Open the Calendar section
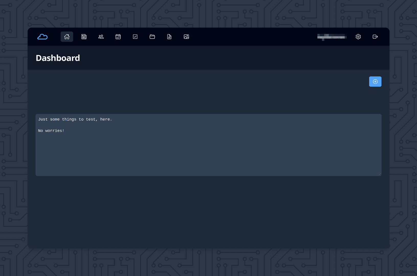Screen dimensions: 417x276 click(x=118, y=37)
